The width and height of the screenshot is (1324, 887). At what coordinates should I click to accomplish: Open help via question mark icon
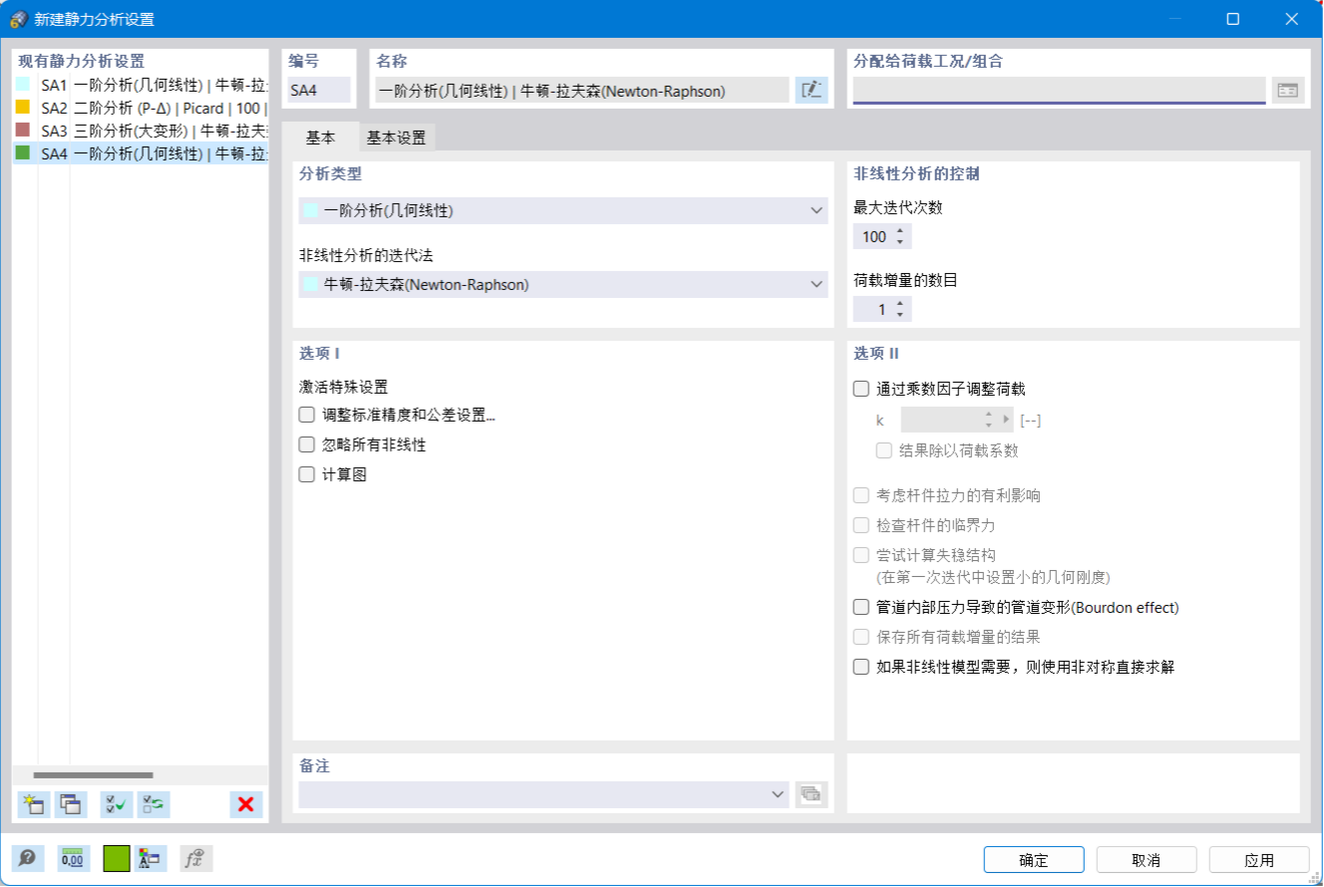click(x=28, y=858)
